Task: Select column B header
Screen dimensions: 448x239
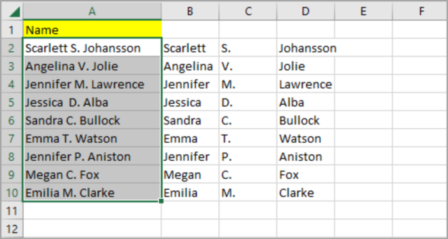Action: (x=190, y=11)
